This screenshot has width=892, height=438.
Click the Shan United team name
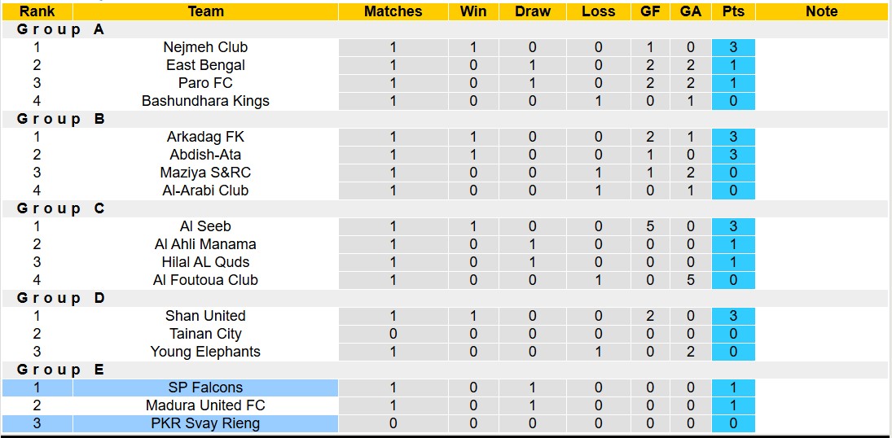point(205,316)
